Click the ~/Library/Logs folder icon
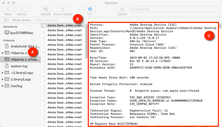The width and height of the screenshot is (222, 127). (x=7, y=72)
